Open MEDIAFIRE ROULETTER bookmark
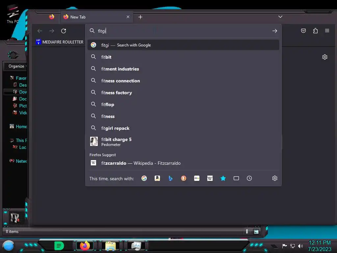The image size is (337, 253). [60, 42]
